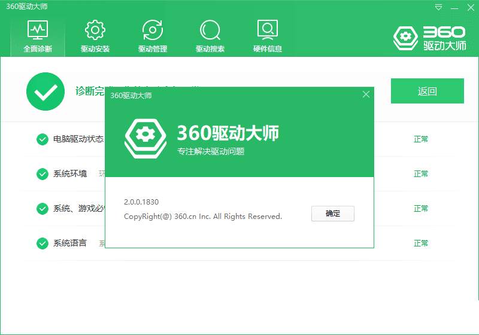Viewport: 479px width, 335px height.
Task: Click the version number 2.0.0.1830
Action: (x=141, y=202)
